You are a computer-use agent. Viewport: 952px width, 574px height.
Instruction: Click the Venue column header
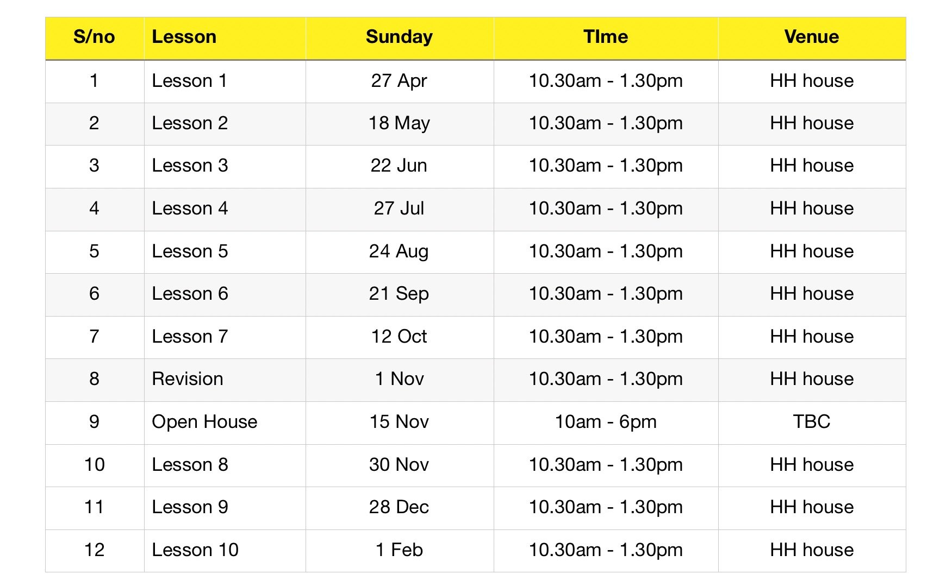click(x=811, y=37)
